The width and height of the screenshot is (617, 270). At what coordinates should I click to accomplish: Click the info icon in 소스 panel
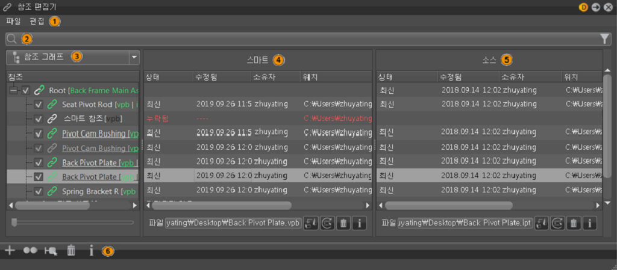[589, 223]
